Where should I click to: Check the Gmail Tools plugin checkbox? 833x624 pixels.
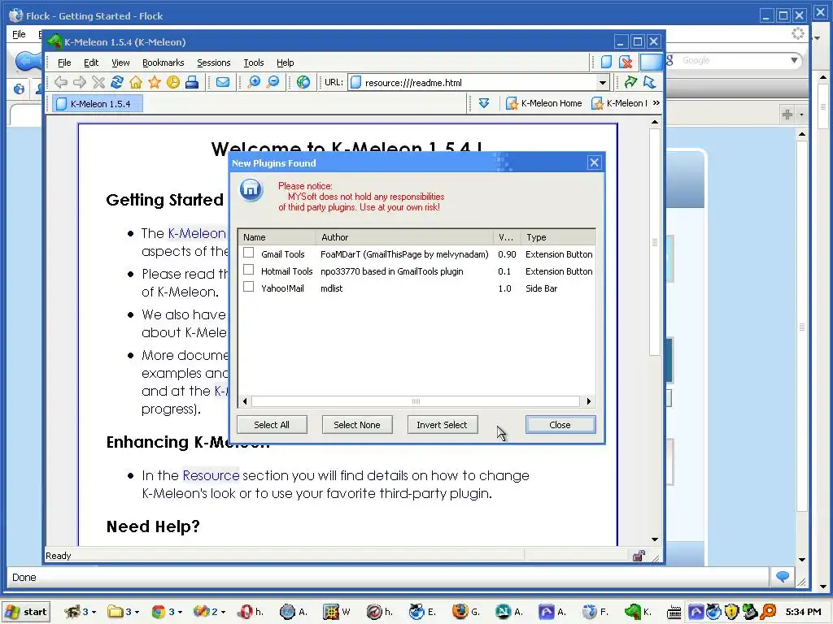pos(249,253)
